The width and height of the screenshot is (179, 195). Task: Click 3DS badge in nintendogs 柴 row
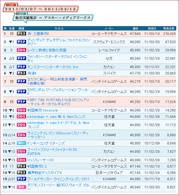tap(21, 116)
